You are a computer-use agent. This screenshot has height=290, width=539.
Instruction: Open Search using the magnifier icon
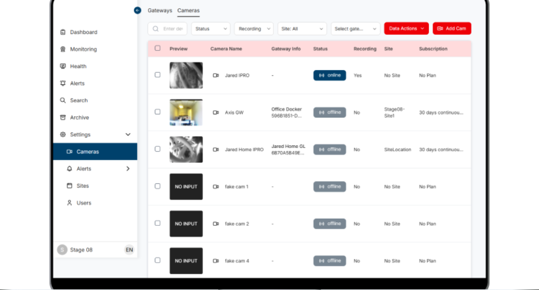coord(63,100)
